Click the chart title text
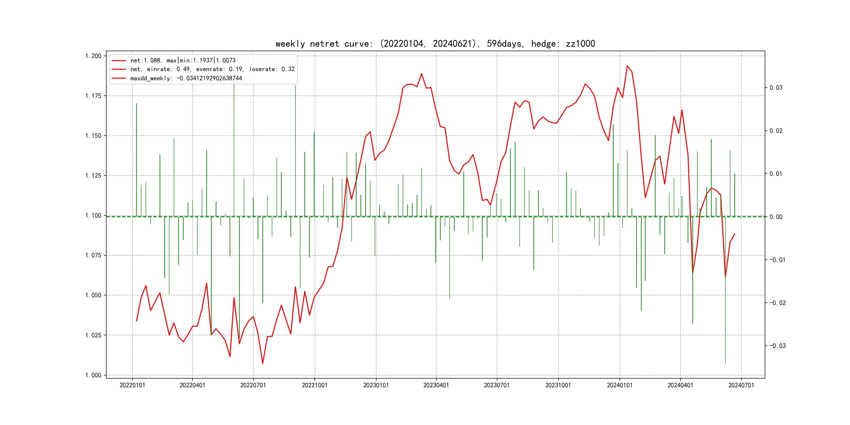The image size is (850, 425). tap(435, 44)
